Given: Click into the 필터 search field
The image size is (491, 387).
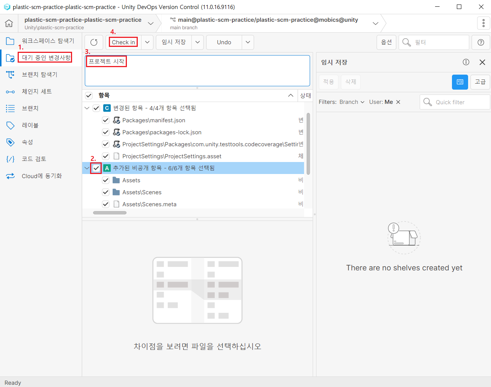Looking at the screenshot, I should point(434,42).
